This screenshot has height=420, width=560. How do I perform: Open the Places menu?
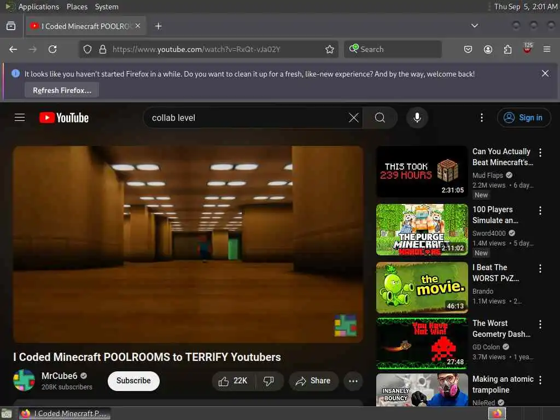[x=77, y=7]
